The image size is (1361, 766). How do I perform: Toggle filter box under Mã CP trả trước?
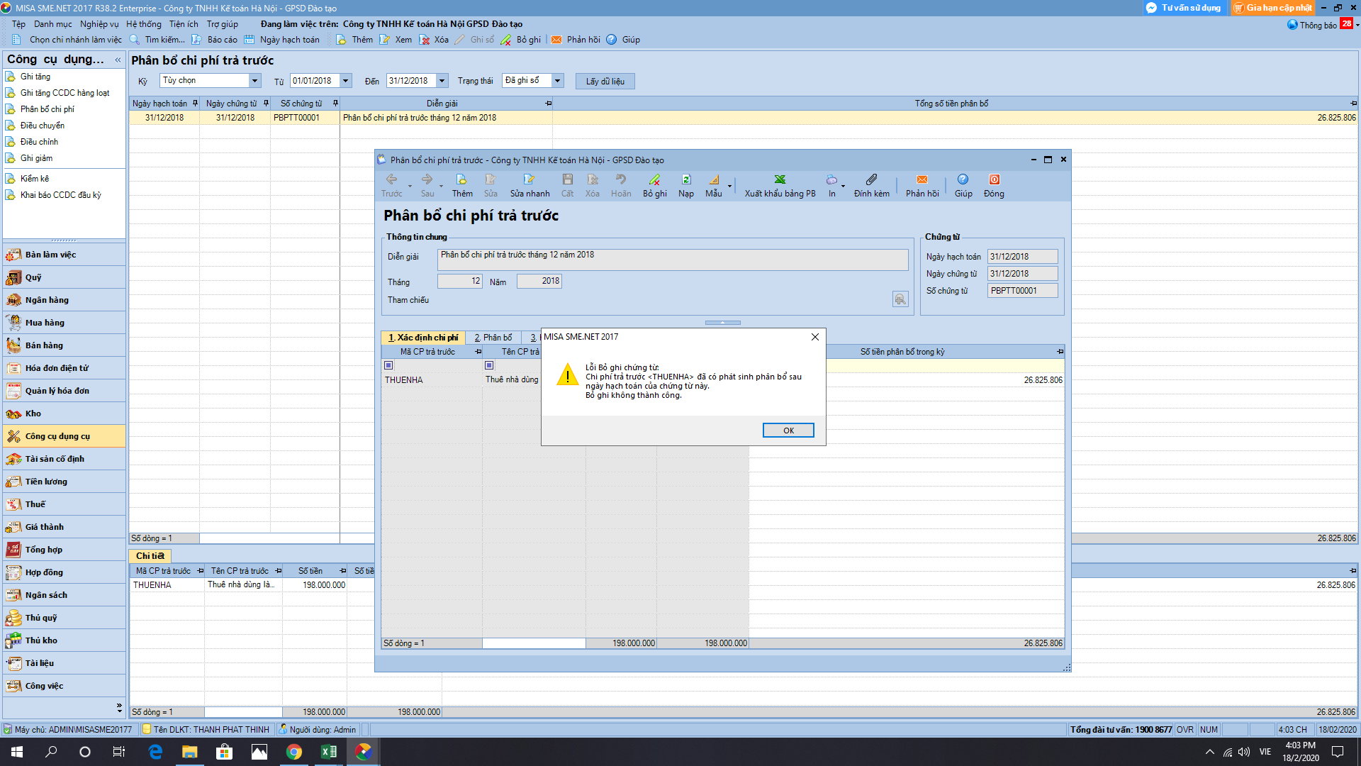388,365
